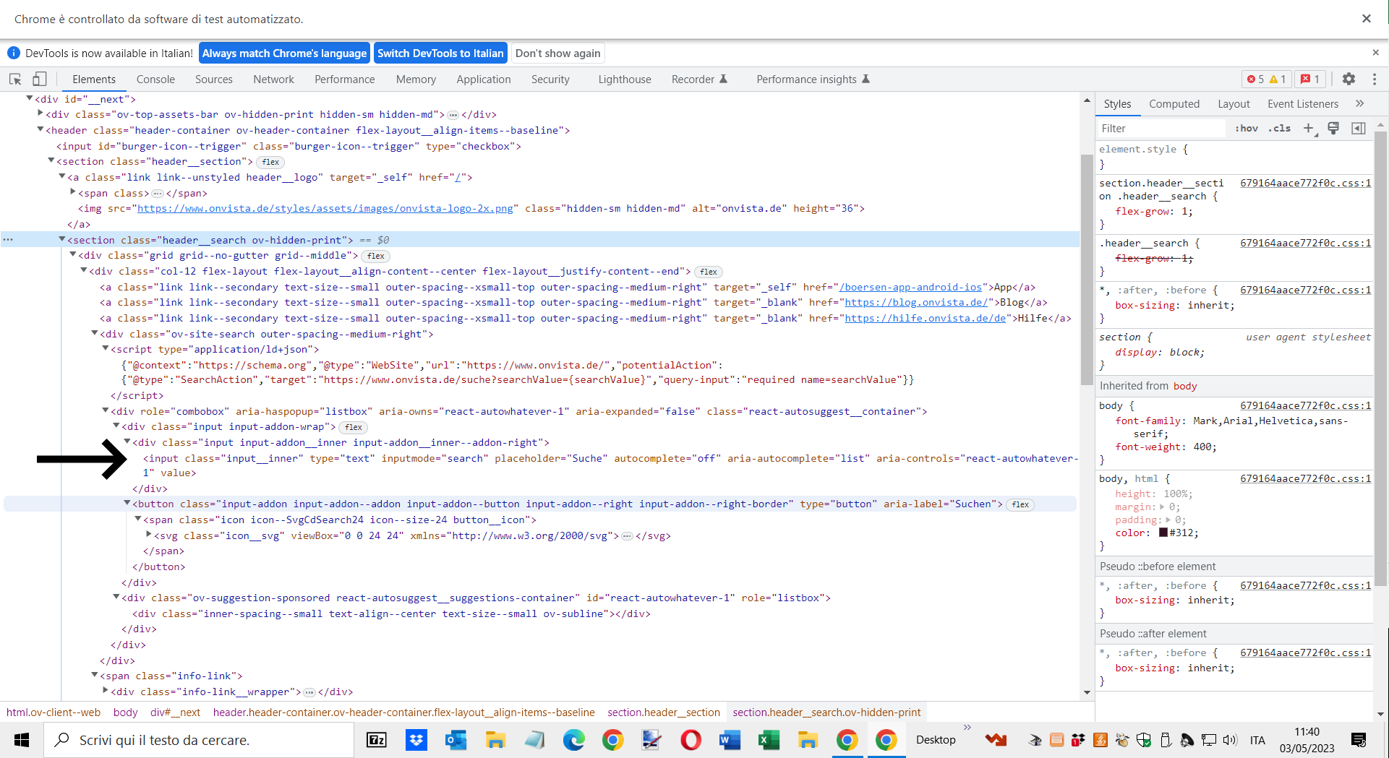Viewport: 1389px width, 758px height.
Task: Select the input__inner input element row
Action: point(610,465)
